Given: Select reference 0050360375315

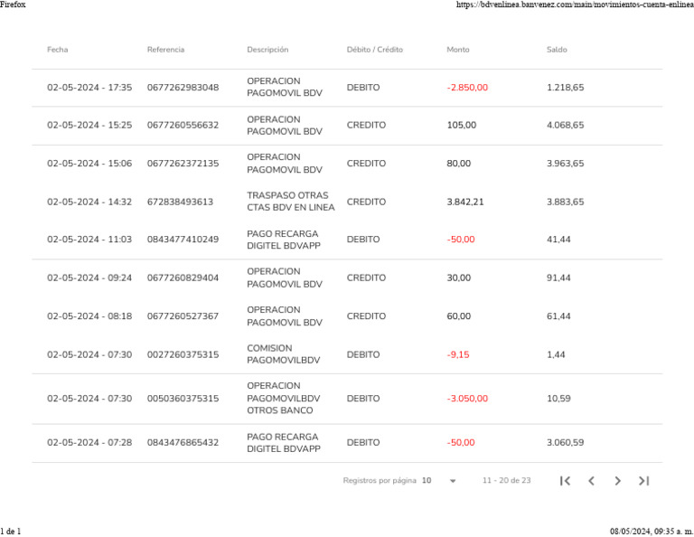Looking at the screenshot, I should click(x=183, y=399).
